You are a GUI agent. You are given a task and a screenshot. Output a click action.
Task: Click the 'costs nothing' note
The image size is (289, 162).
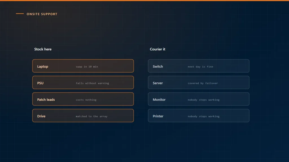86,100
